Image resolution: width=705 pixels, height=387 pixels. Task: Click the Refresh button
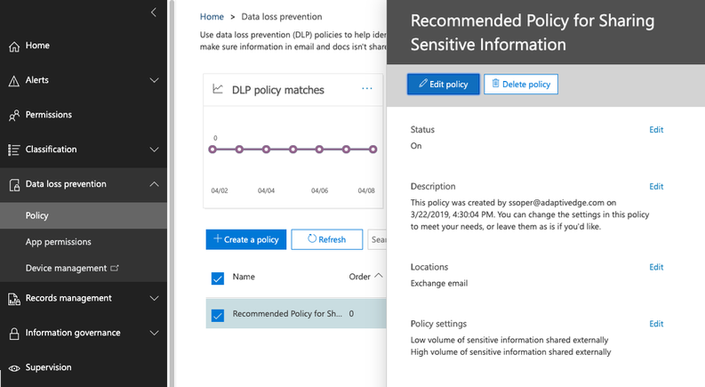tap(327, 239)
